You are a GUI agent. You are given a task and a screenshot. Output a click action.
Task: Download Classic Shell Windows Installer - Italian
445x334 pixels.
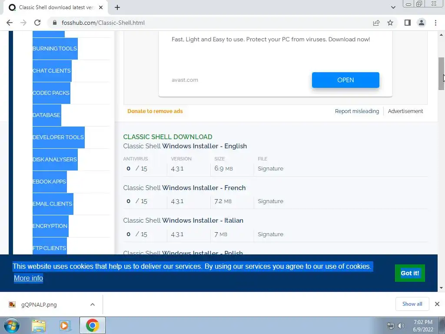183,220
